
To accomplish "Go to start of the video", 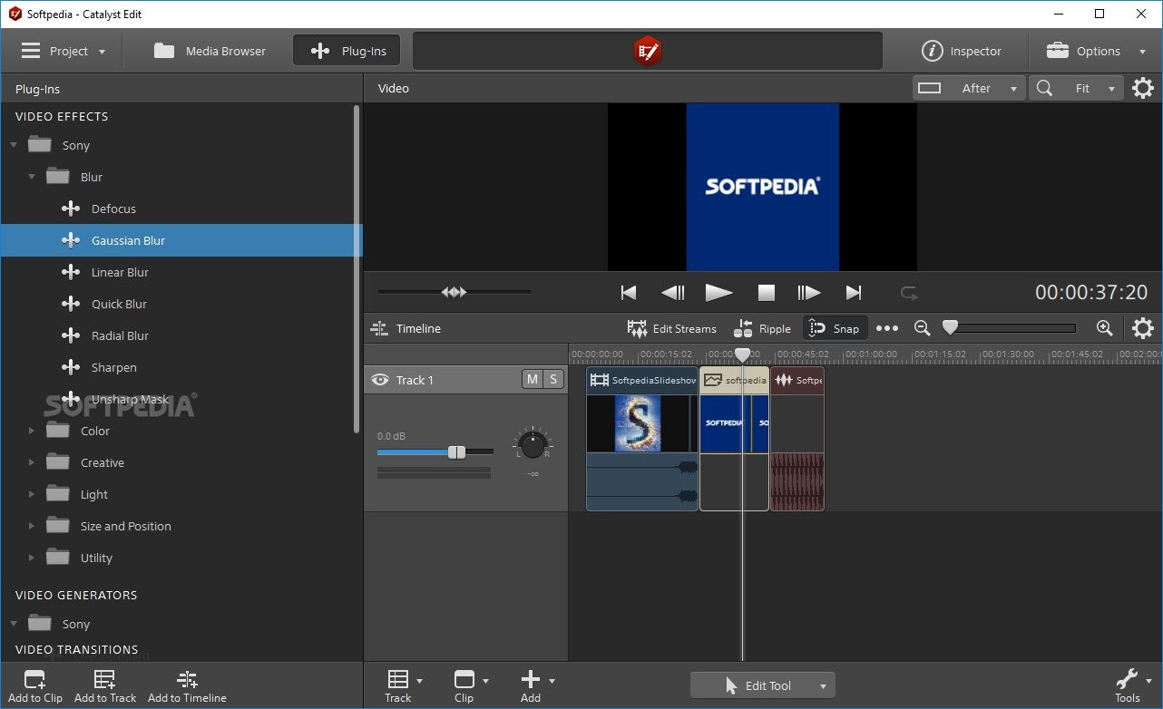I will click(x=628, y=292).
